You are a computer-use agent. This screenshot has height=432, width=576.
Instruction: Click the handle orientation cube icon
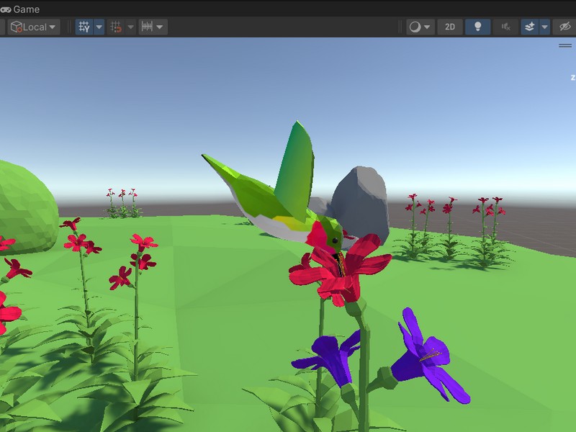pyautogui.click(x=17, y=27)
